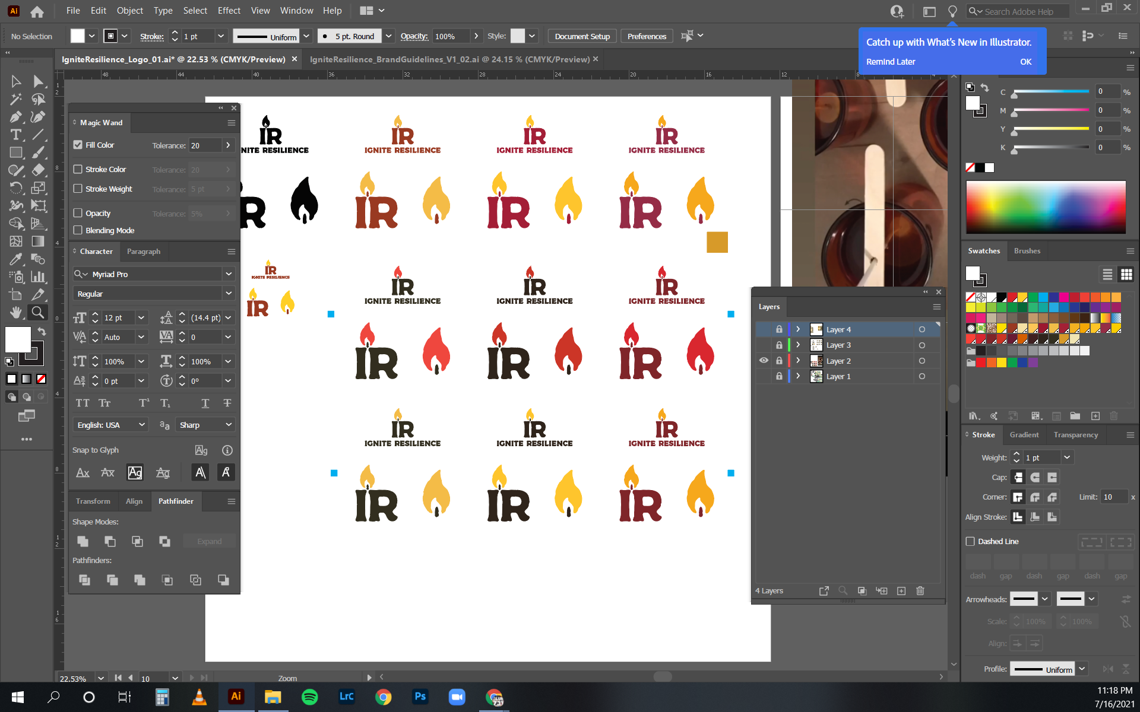Open Lightroom Classic from taskbar
Viewport: 1140px width, 712px height.
point(346,697)
